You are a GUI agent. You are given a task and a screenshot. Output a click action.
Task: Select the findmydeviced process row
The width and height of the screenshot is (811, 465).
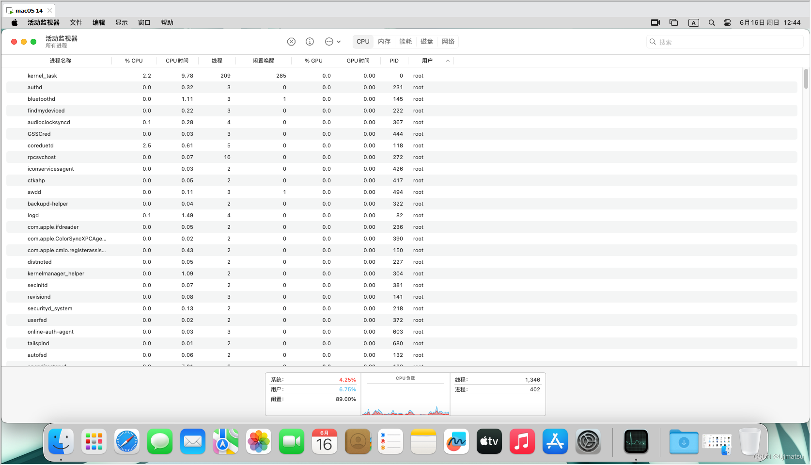click(402, 111)
